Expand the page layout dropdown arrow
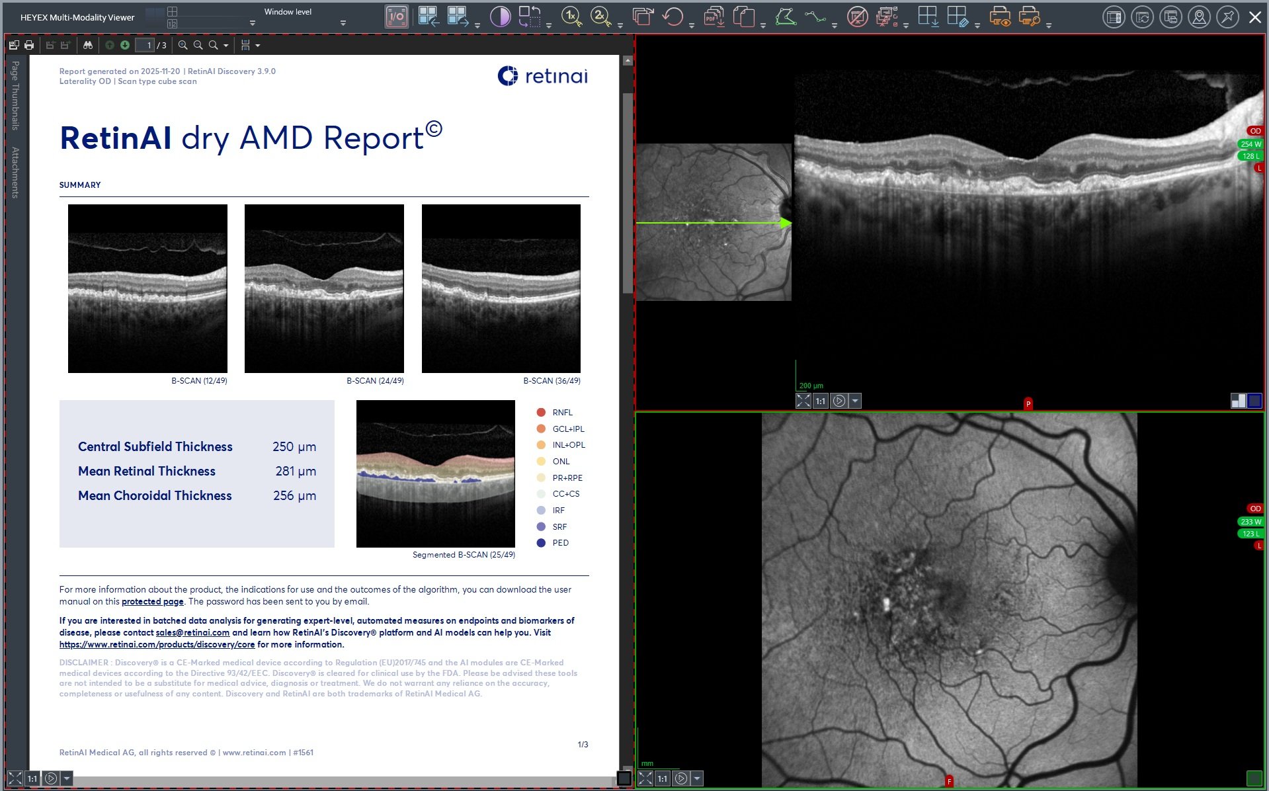Viewport: 1269px width, 791px height. pyautogui.click(x=258, y=46)
